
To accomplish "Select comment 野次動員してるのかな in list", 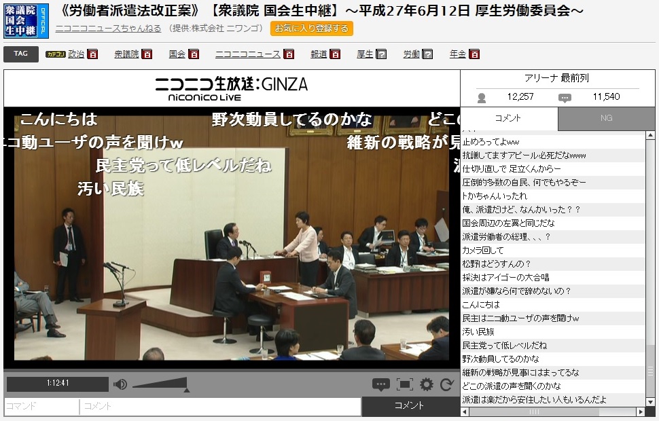I will click(x=552, y=359).
